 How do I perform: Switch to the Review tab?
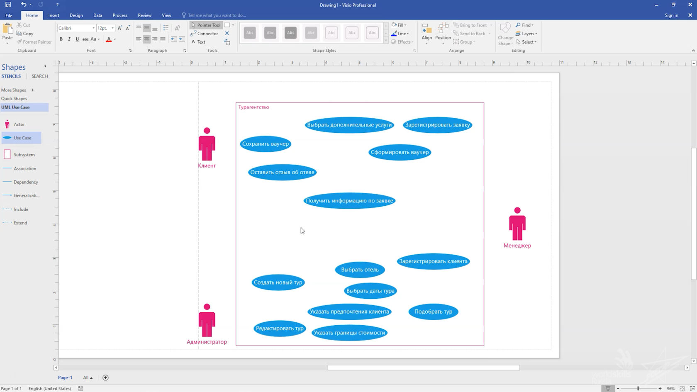pyautogui.click(x=144, y=15)
